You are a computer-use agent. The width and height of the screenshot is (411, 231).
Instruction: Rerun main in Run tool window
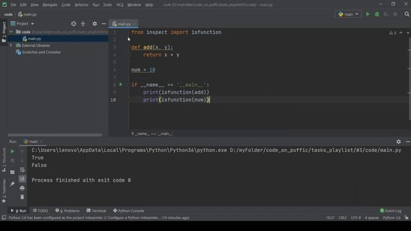coord(12,151)
